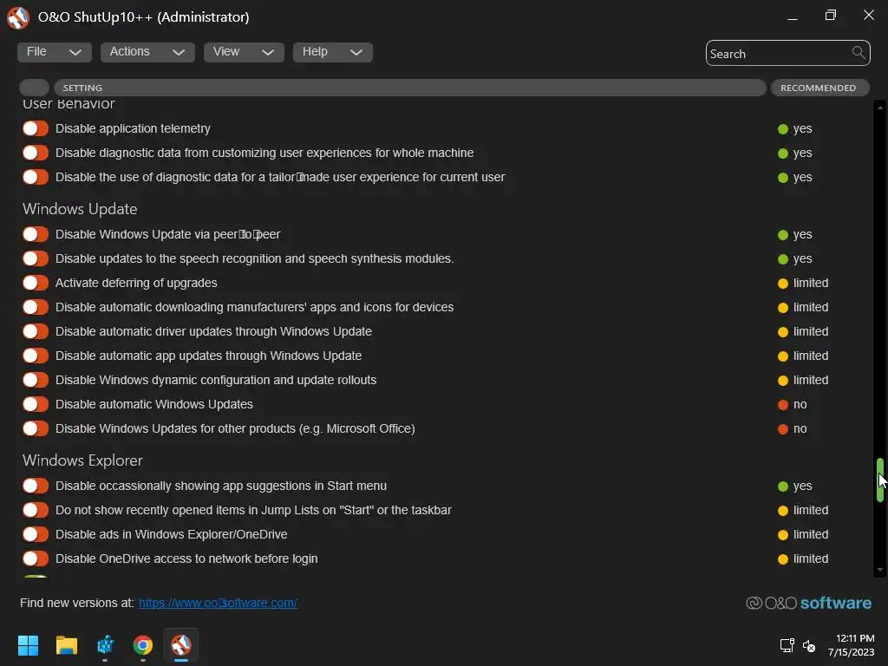This screenshot has width=888, height=666.
Task: Toggle automatic downloading manufacturers' apps setting
Action: 35,308
